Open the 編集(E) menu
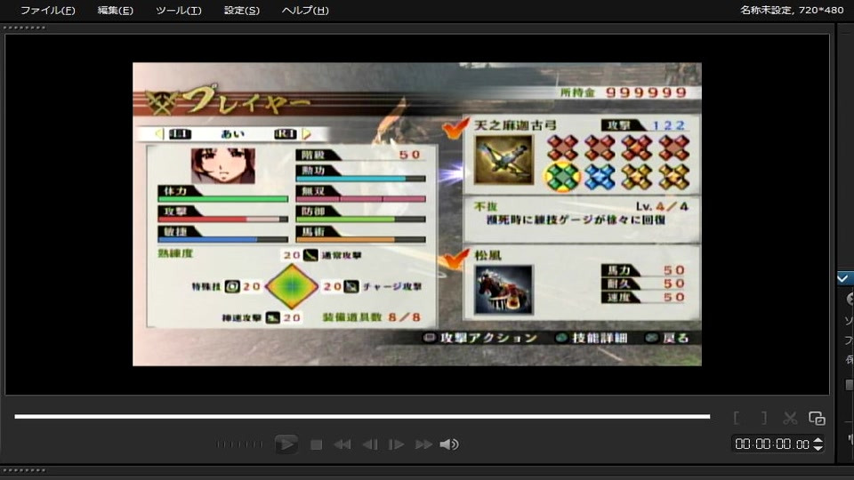This screenshot has height=480, width=854. 115,11
